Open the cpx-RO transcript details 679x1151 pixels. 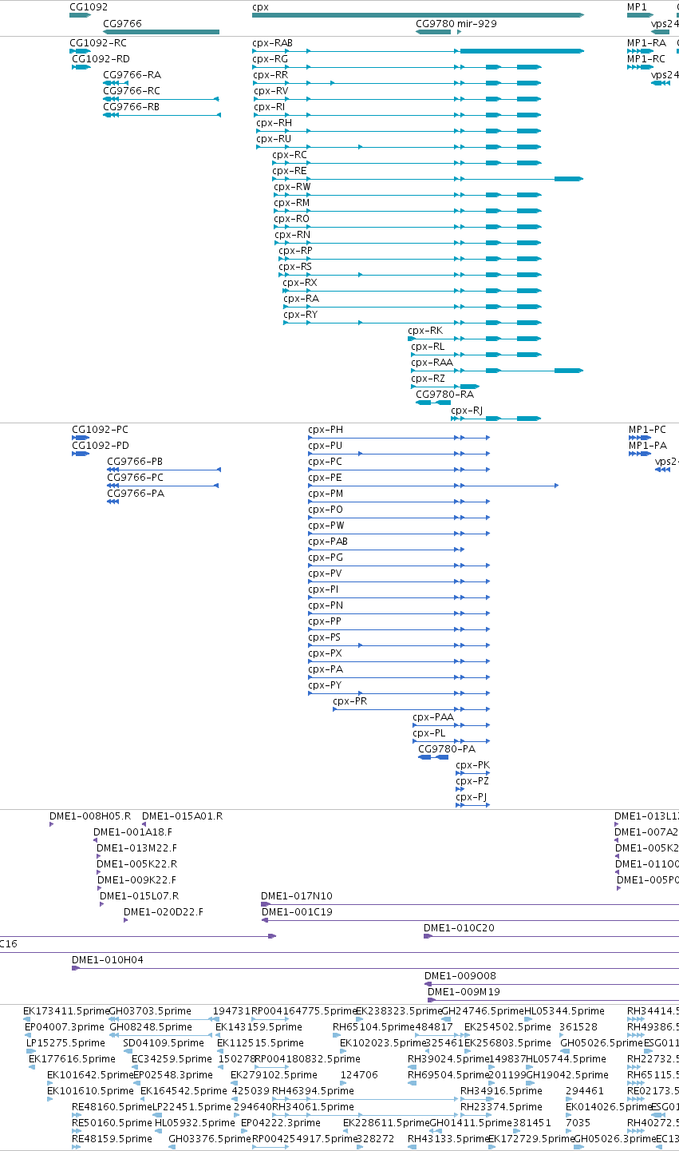point(291,219)
